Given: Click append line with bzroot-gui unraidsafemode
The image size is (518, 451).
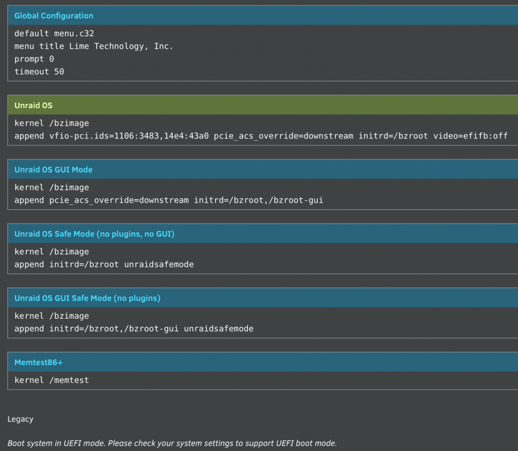Looking at the screenshot, I should point(134,329).
